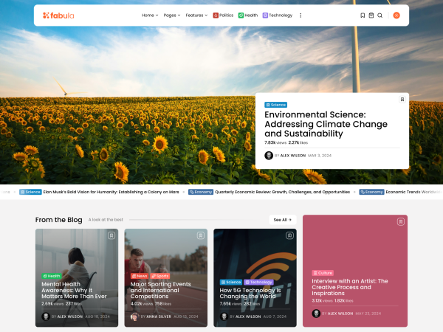
Task: Select the 'A look at the best' subtitle
Action: (106, 220)
